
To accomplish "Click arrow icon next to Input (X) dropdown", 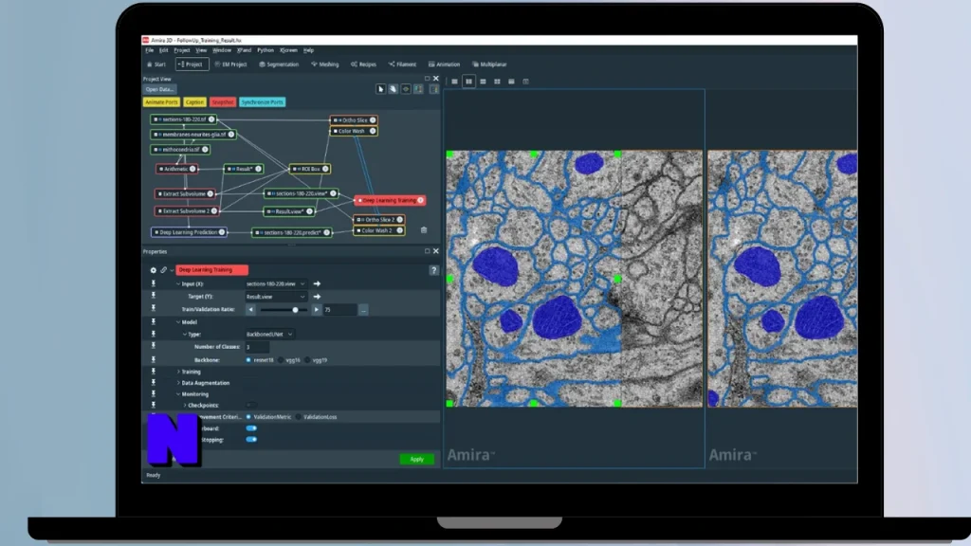I will pos(317,283).
